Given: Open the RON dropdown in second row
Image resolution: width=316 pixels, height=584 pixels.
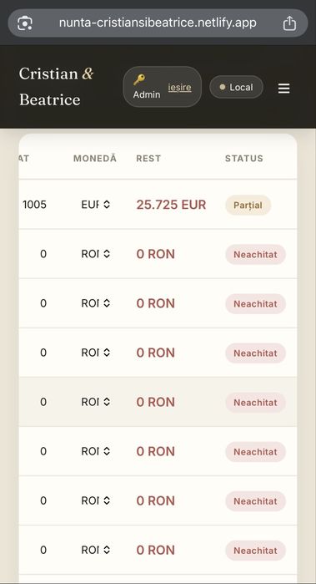Looking at the screenshot, I should click(96, 254).
